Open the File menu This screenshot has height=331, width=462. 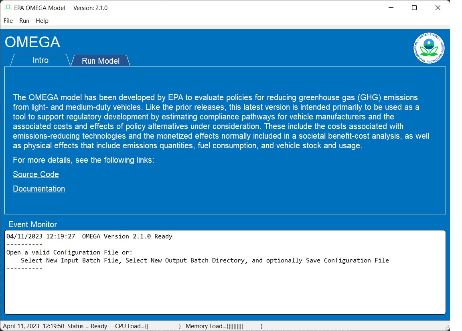[8, 21]
